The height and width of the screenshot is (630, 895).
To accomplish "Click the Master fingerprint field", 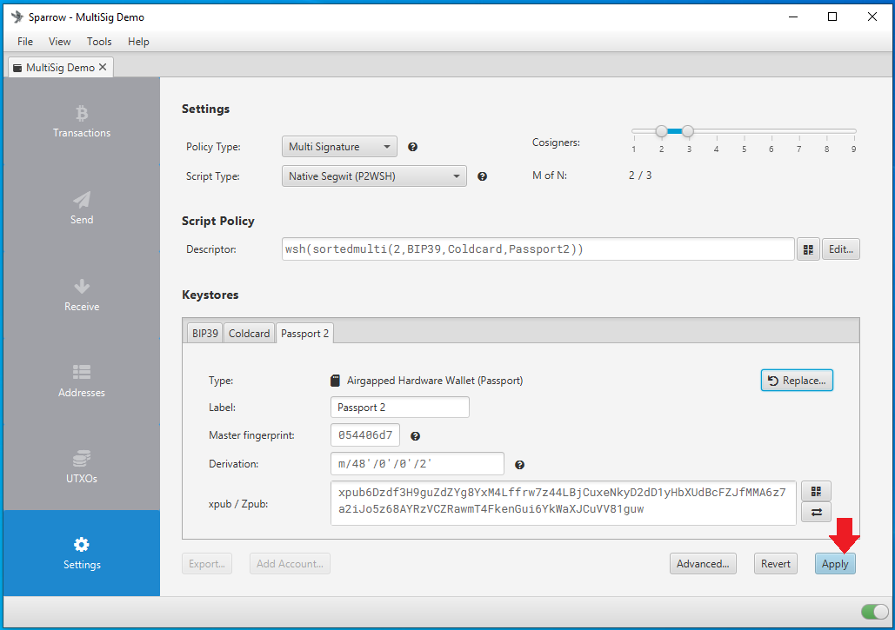I will coord(365,435).
